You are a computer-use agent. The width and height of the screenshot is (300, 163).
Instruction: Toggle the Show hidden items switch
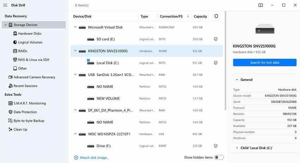[x=219, y=157]
